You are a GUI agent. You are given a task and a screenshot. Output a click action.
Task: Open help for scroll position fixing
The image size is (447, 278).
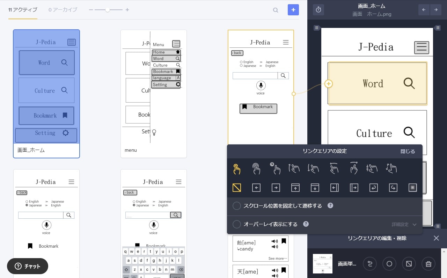point(330,205)
